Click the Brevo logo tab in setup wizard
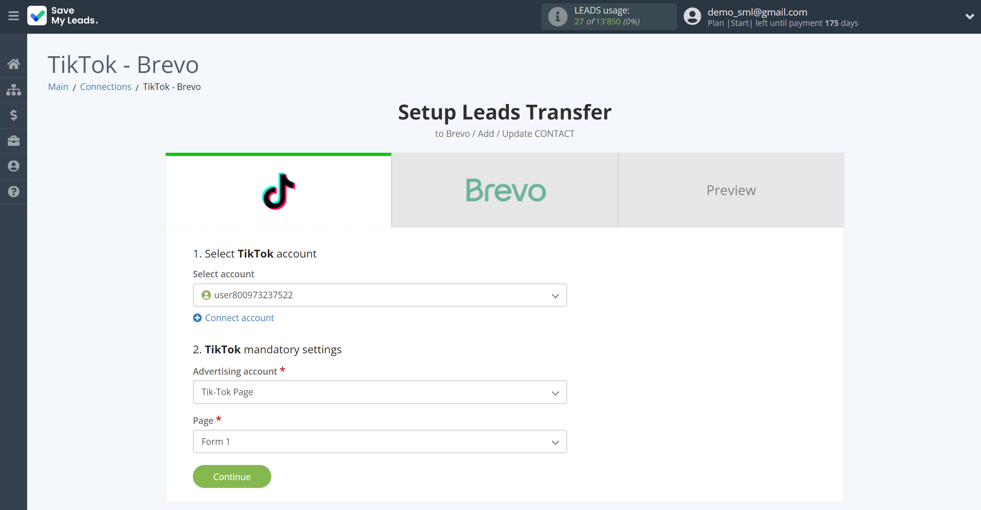This screenshot has width=981, height=510. [x=505, y=190]
